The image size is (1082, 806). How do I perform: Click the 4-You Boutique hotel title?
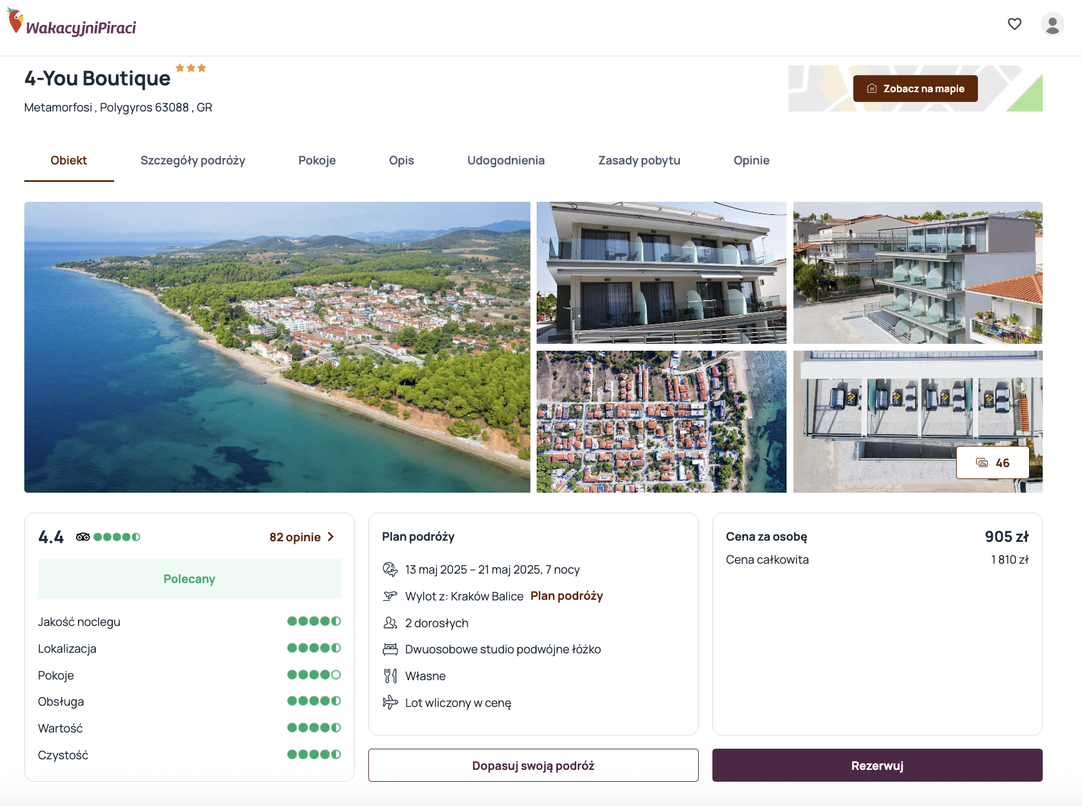click(97, 78)
